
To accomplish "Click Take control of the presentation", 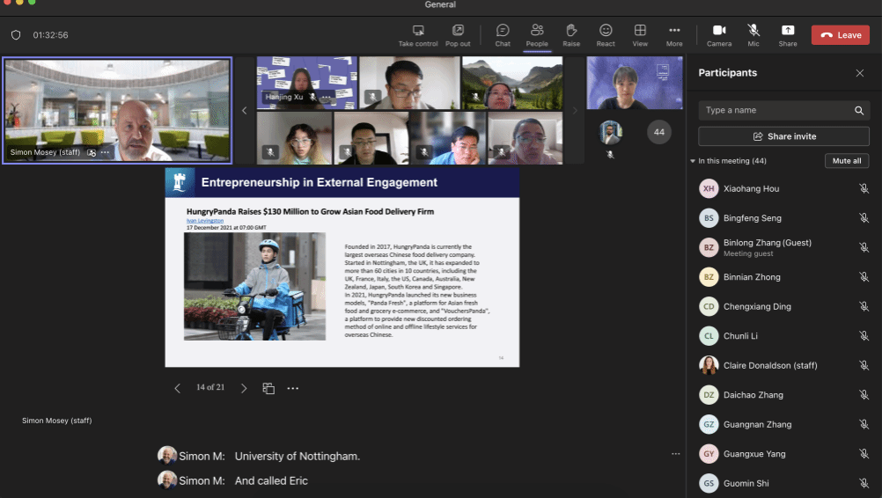I will tap(418, 35).
